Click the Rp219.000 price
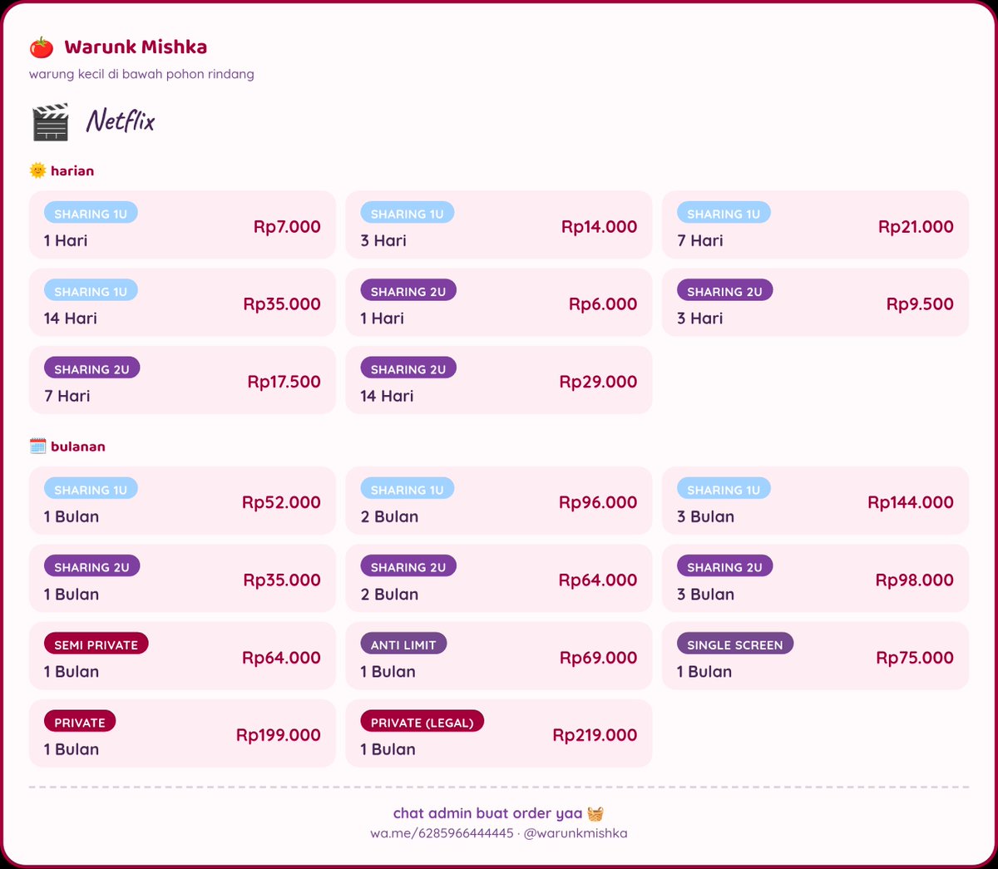Viewport: 998px width, 869px height. point(595,735)
